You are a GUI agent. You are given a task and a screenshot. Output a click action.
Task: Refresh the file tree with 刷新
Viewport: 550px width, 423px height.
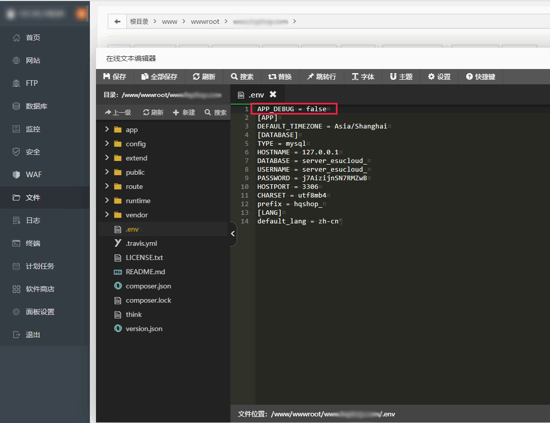[153, 112]
